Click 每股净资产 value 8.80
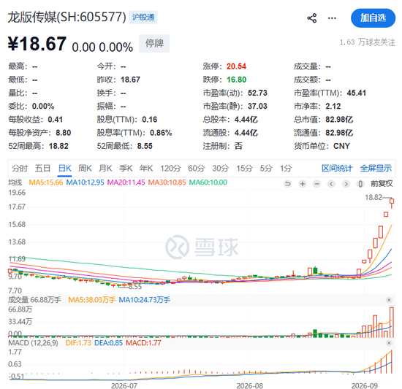Screen dimensions: 402x389 point(64,133)
